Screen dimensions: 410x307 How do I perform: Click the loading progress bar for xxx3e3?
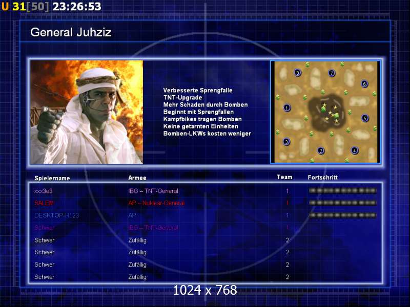[x=343, y=191]
